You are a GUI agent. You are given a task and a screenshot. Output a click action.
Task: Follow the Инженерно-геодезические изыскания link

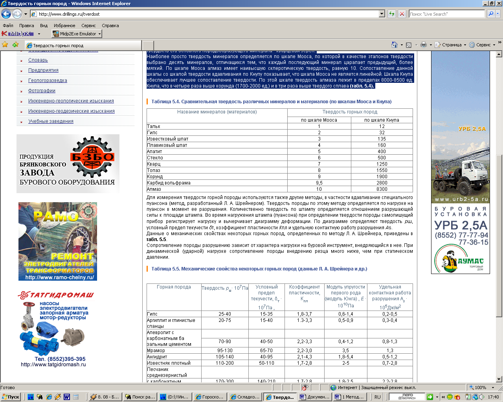pyautogui.click(x=72, y=111)
